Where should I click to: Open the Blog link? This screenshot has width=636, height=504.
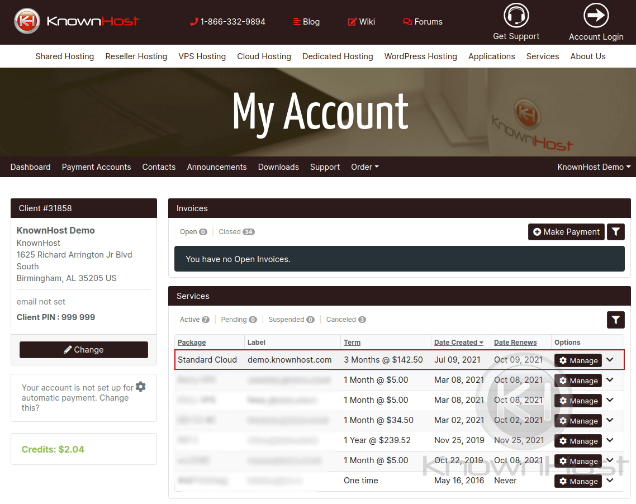(307, 22)
